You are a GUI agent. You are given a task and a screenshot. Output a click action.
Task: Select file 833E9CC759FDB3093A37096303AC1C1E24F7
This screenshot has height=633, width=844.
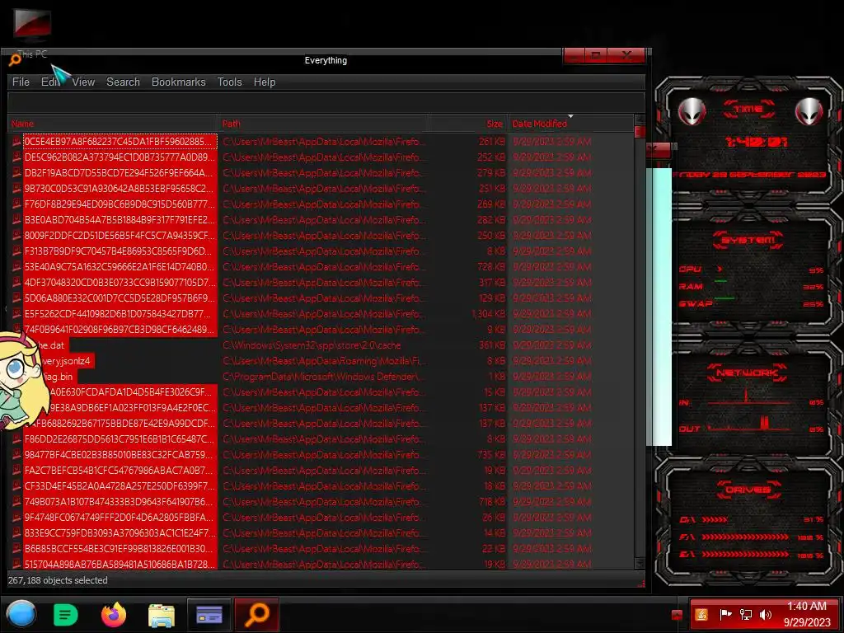[x=120, y=533]
